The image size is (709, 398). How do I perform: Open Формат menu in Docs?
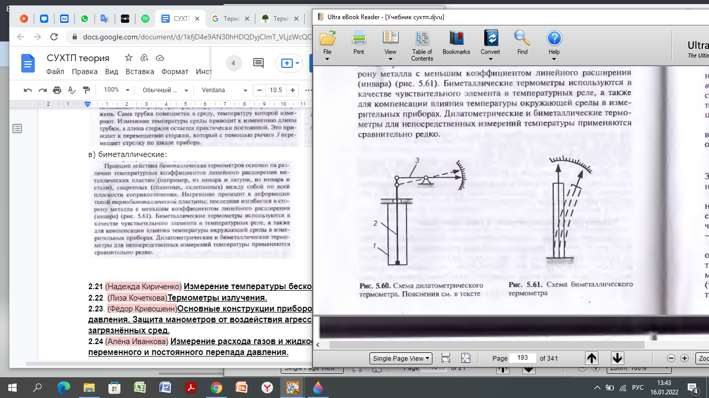pos(175,72)
